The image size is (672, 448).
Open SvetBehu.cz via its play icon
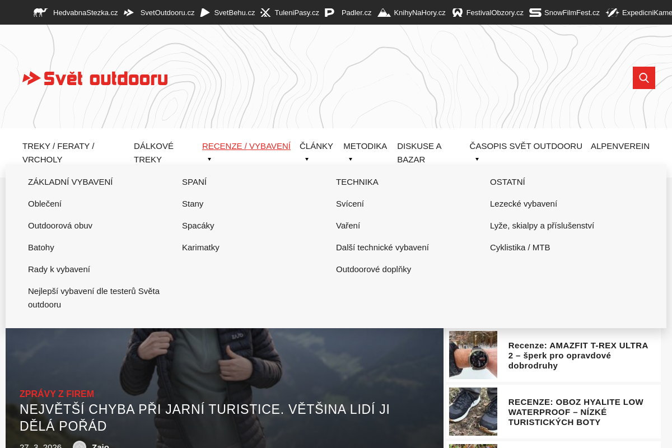tap(206, 12)
